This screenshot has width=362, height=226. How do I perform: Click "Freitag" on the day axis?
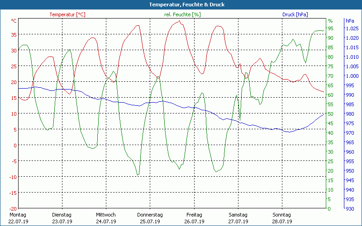point(194,215)
